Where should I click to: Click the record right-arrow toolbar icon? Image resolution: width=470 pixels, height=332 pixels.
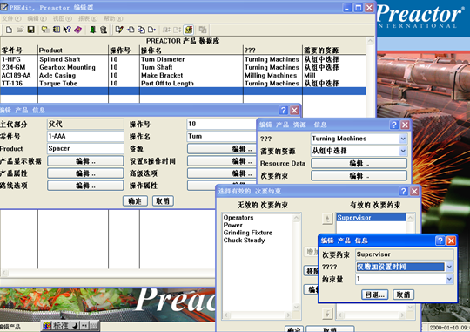[x=152, y=30]
